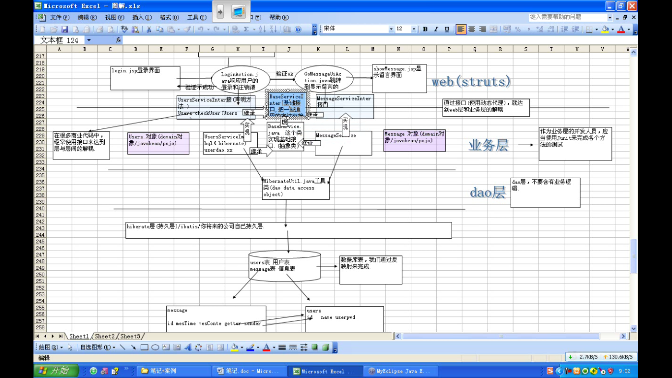Click the 3-D Style icon

click(x=325, y=347)
